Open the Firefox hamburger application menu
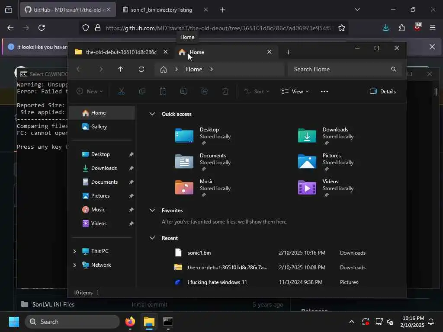This screenshot has height=332, width=443. [432, 28]
